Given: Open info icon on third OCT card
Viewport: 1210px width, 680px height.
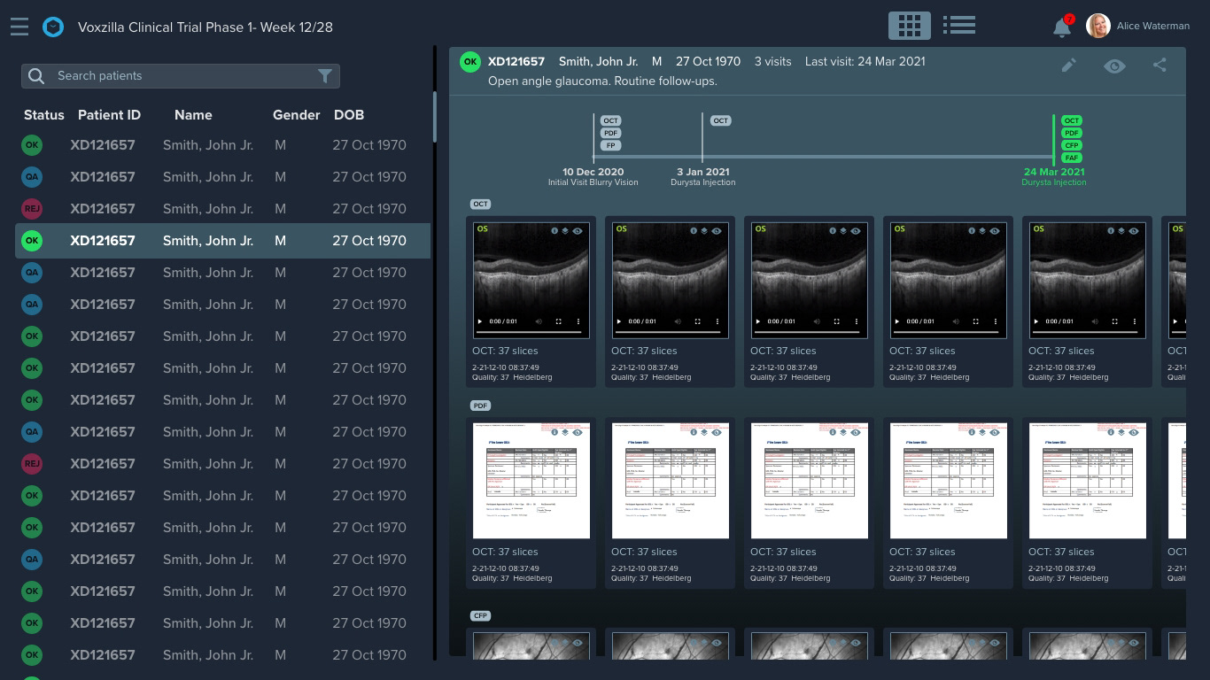Looking at the screenshot, I should 834,231.
